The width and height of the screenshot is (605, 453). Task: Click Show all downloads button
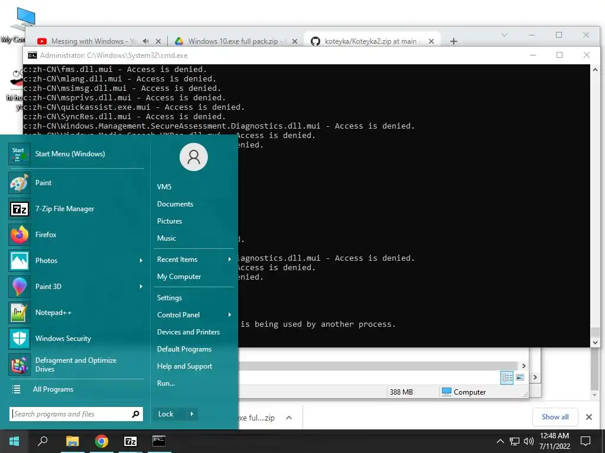coord(555,417)
